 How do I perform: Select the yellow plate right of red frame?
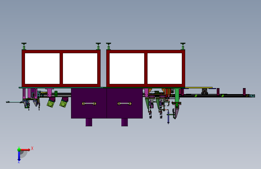[x=199, y=88]
